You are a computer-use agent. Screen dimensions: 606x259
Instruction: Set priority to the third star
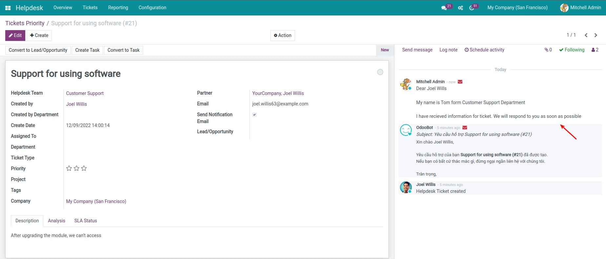point(84,168)
